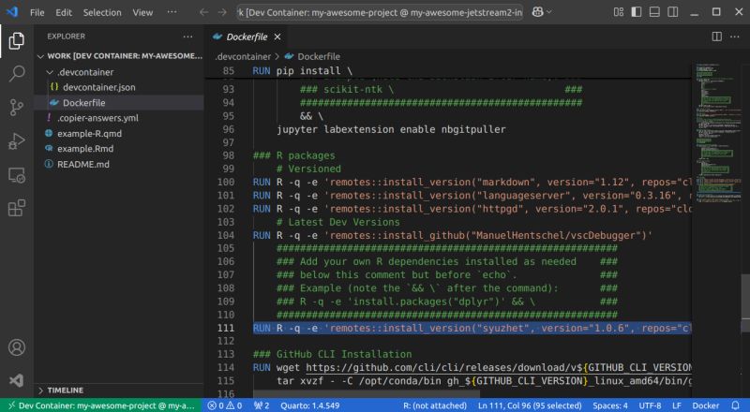
Task: Toggle the bottom panel
Action: (654, 12)
